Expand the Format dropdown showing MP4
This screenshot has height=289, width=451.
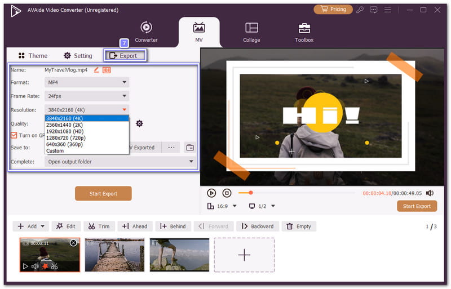click(87, 82)
